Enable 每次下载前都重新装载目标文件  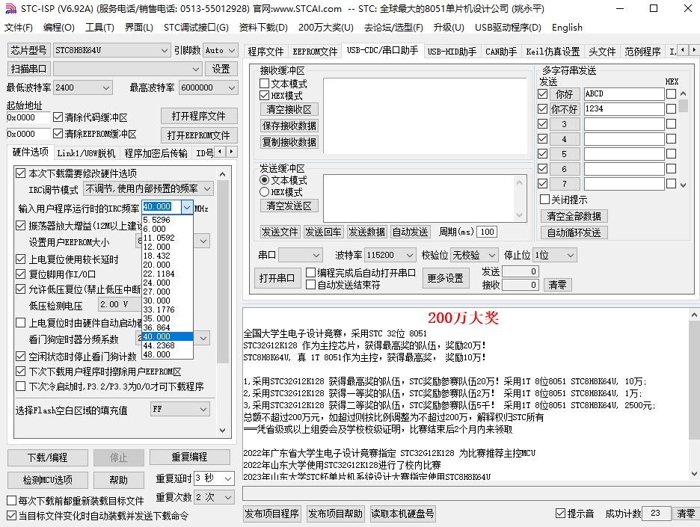point(12,501)
